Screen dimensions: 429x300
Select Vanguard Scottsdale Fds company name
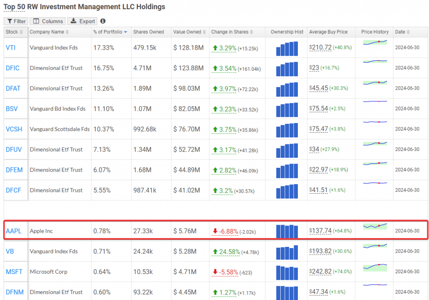[x=59, y=129]
